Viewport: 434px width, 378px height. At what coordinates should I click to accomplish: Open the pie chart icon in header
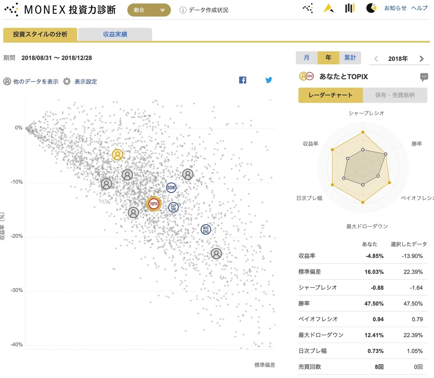tap(371, 8)
